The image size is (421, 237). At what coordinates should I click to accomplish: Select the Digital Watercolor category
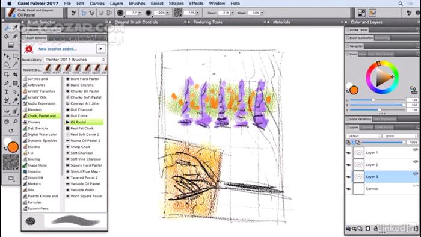coord(42,134)
